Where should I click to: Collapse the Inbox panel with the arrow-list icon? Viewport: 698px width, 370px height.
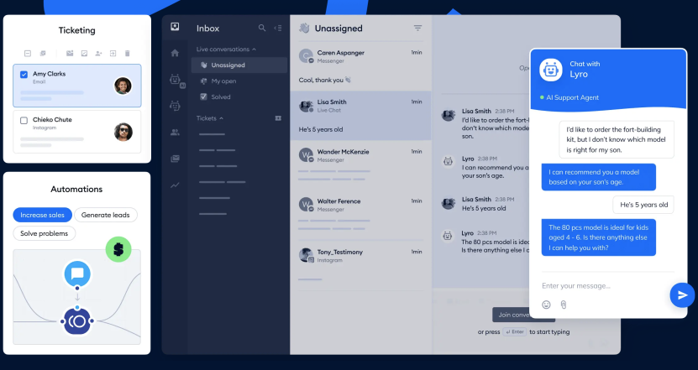tap(278, 28)
